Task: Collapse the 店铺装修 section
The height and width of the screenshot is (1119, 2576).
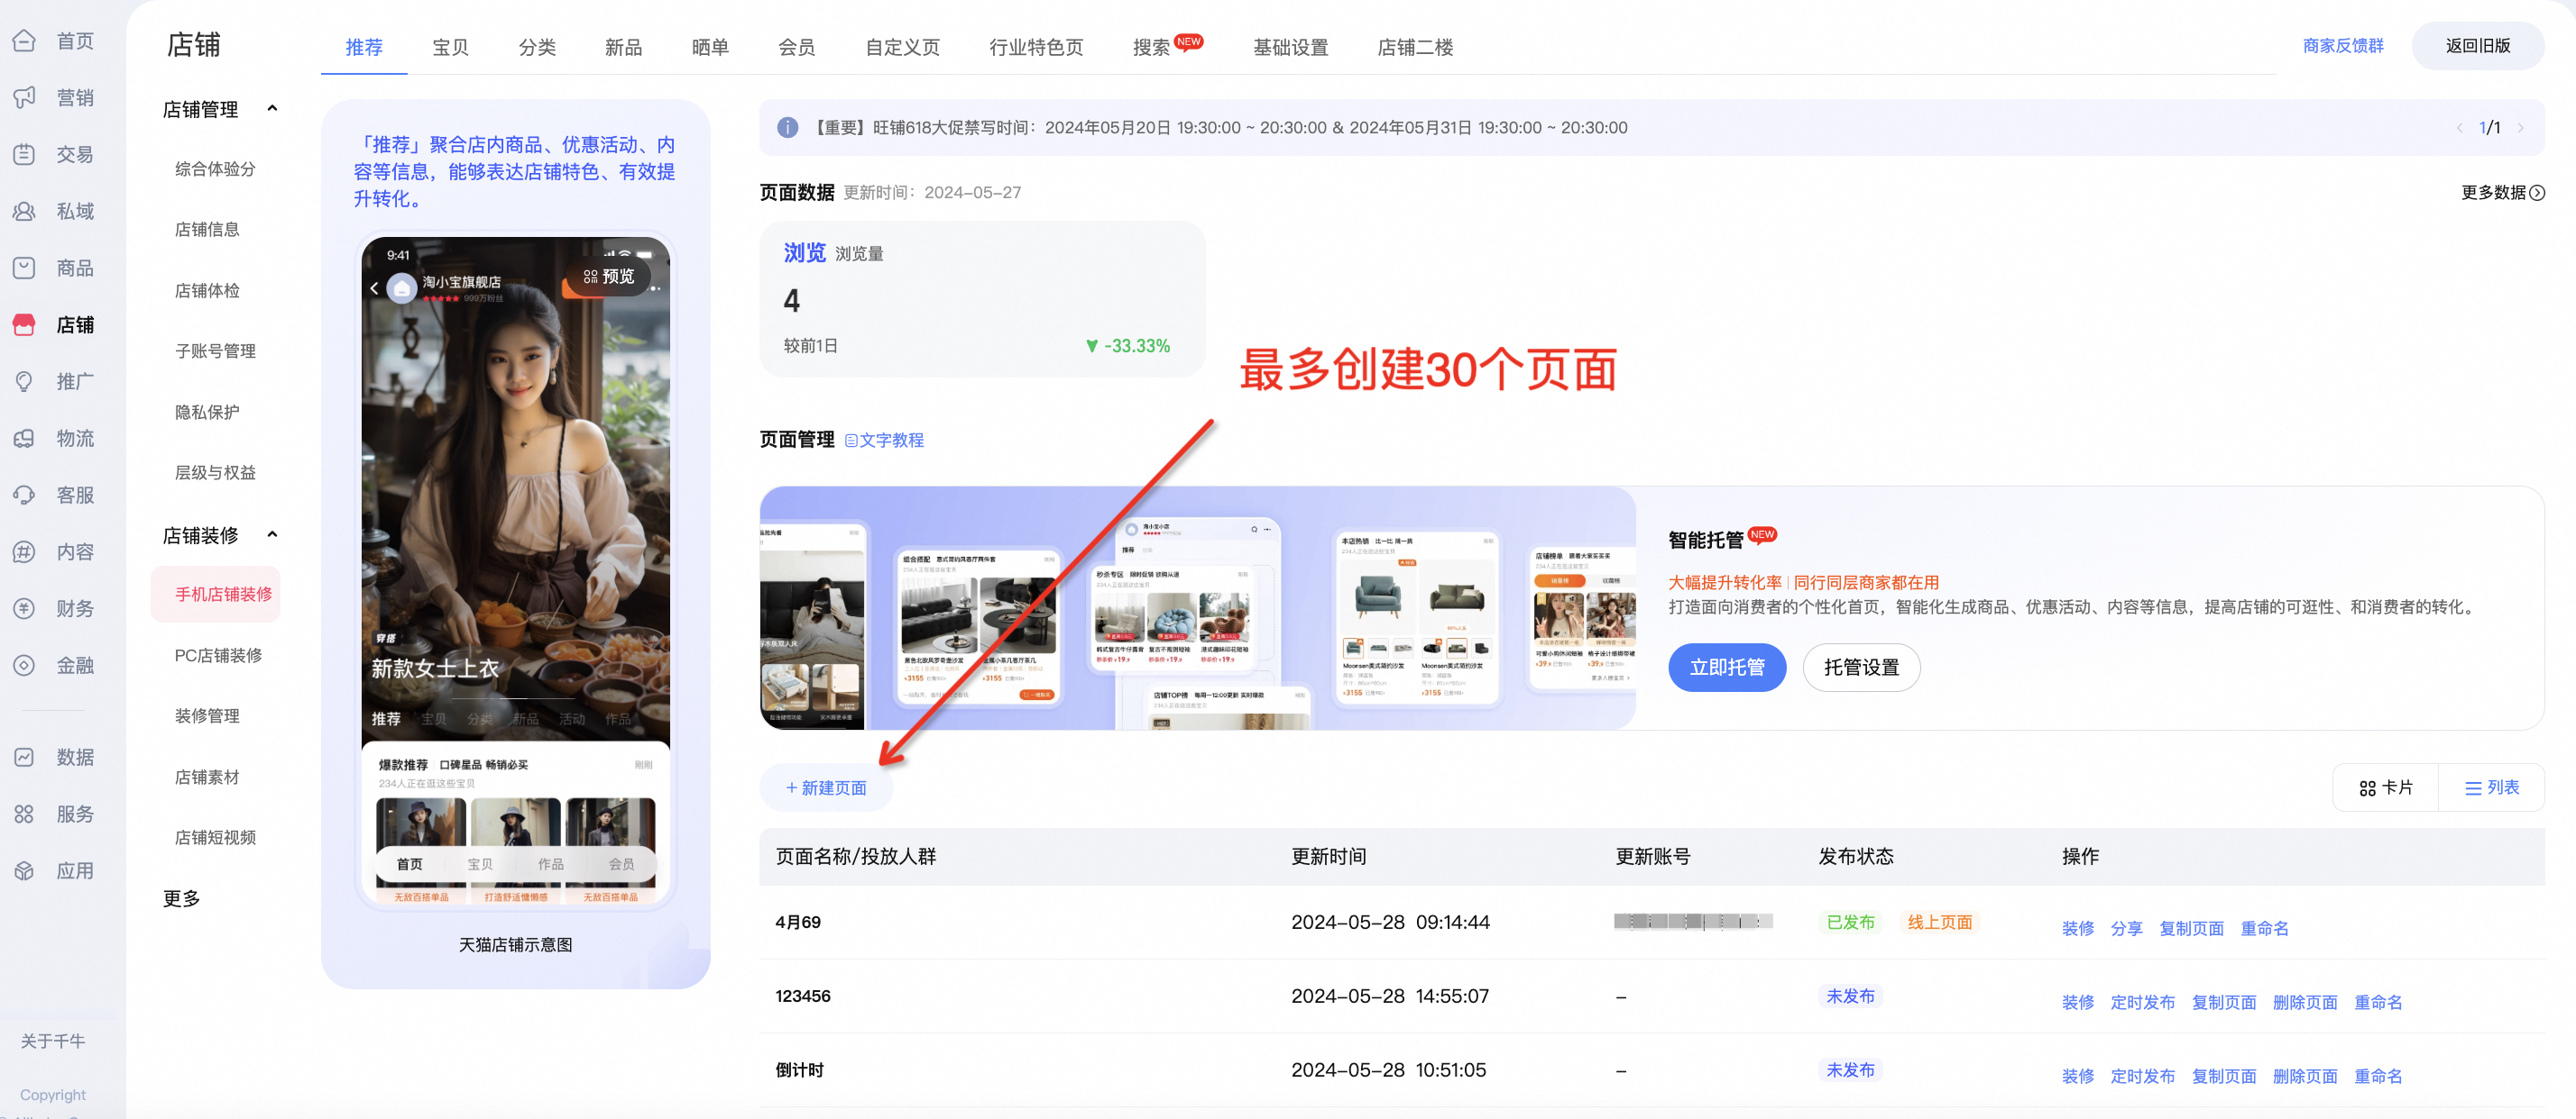Action: point(272,535)
